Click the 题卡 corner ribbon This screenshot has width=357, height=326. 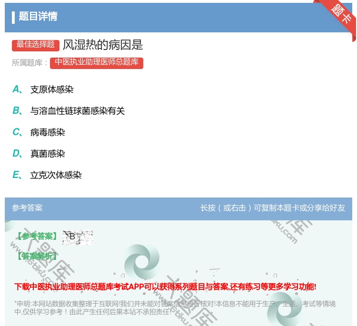tap(341, 14)
